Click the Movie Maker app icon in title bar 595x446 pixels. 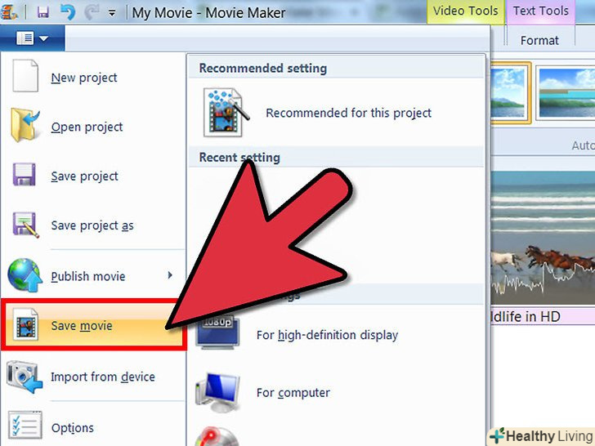click(9, 11)
